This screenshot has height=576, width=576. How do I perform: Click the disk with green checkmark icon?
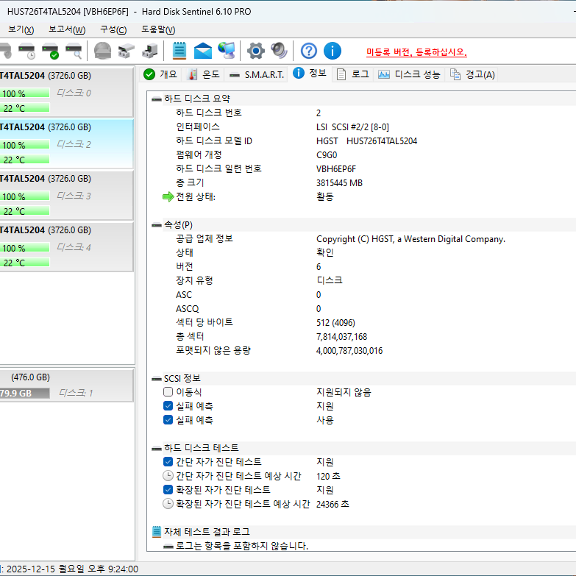click(x=50, y=51)
